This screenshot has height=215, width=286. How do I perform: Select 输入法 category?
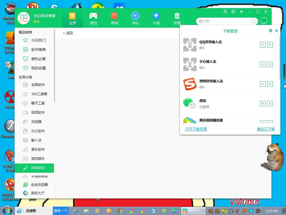pos(34,140)
